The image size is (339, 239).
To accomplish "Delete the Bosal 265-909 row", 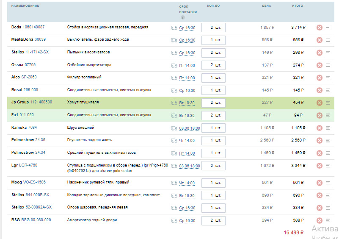I will pos(320,90).
